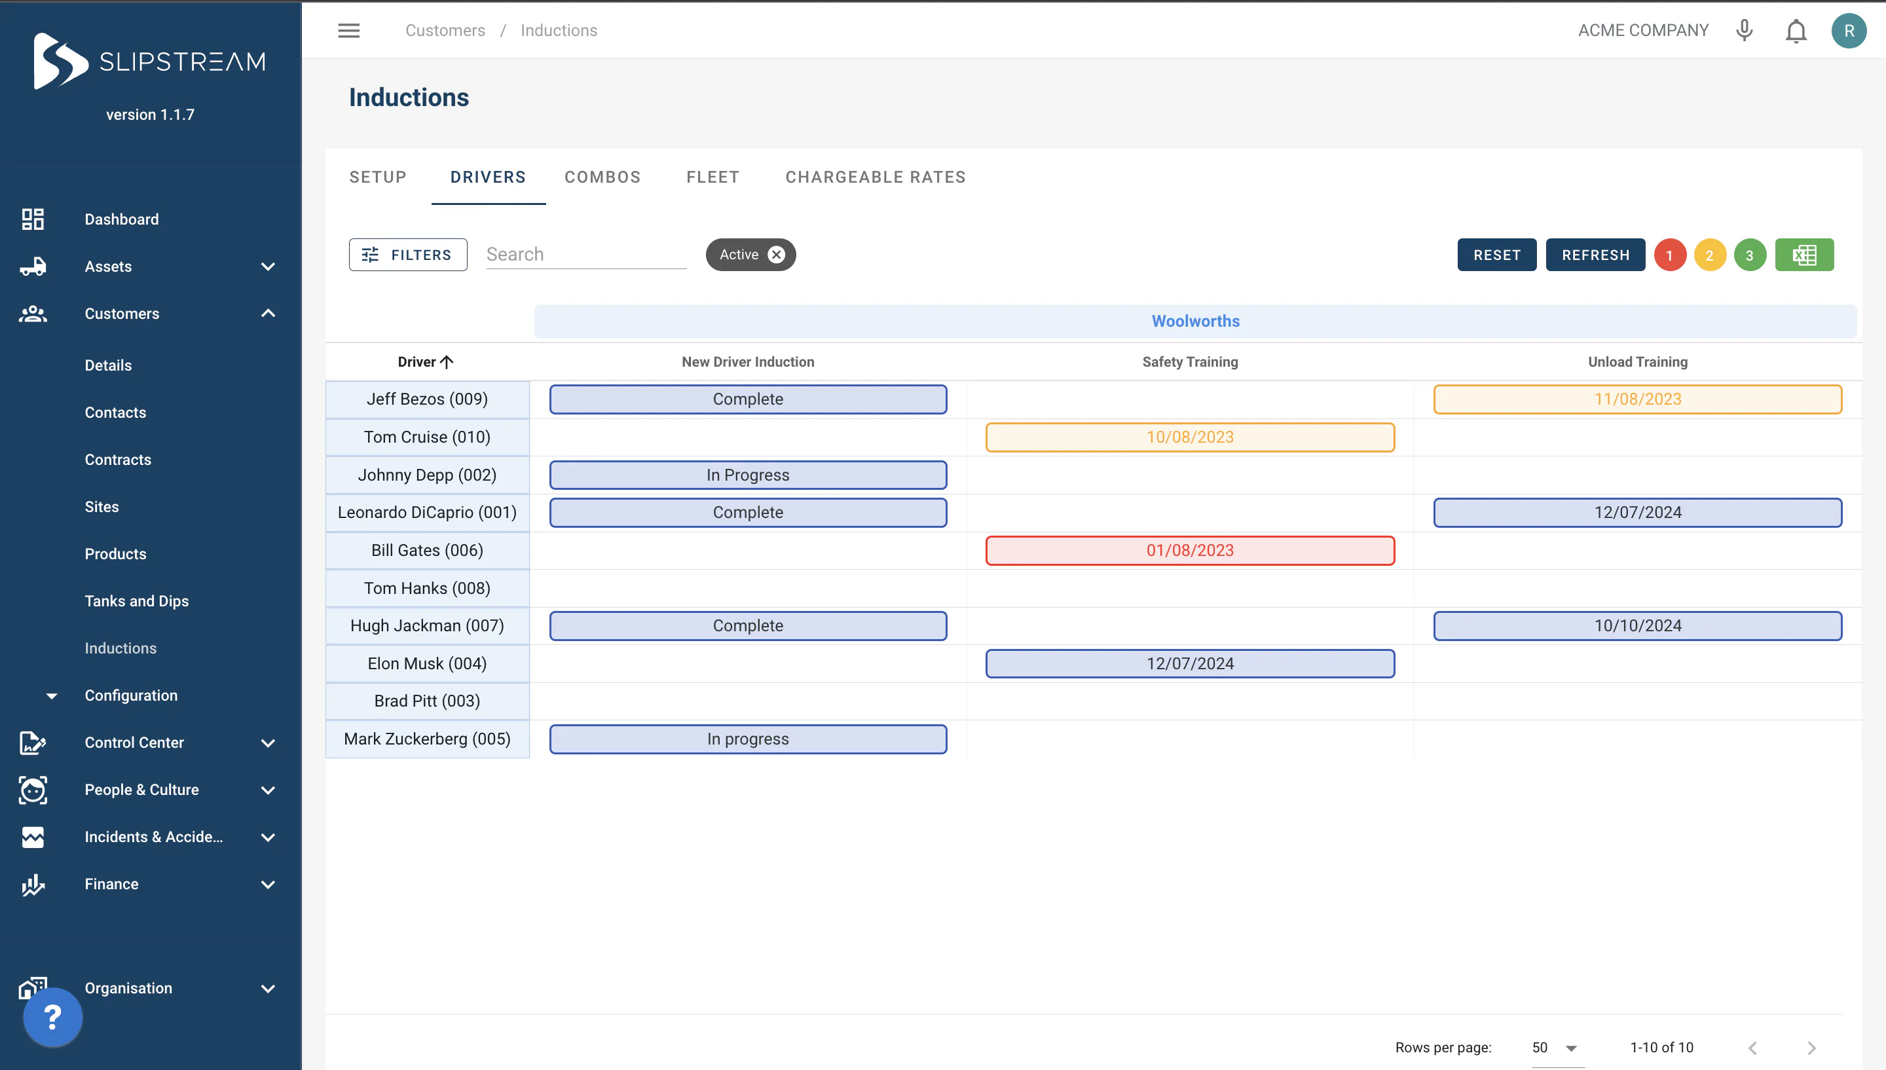Switch to the Chargeable Rates tab
1886x1070 pixels.
click(876, 177)
